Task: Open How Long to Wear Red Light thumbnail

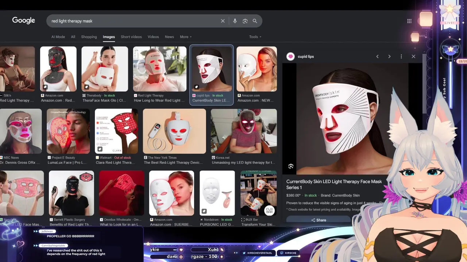Action: click(x=160, y=69)
